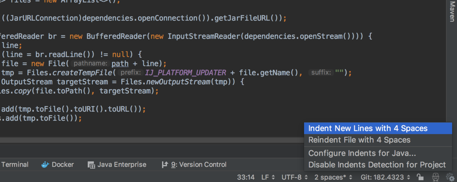The height and width of the screenshot is (182, 457).
Task: Open the Terminal tool window
Action: pos(15,165)
